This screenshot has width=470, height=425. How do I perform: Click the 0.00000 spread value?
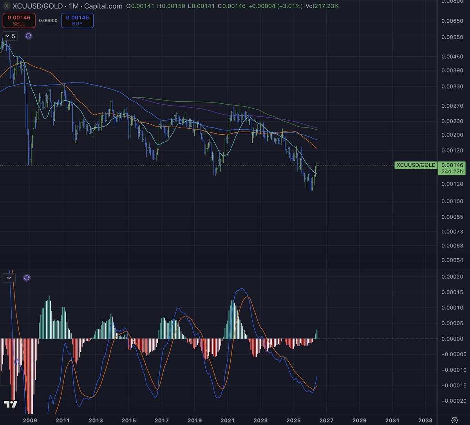tap(48, 21)
